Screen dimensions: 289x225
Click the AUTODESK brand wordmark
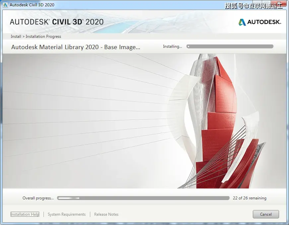point(264,22)
